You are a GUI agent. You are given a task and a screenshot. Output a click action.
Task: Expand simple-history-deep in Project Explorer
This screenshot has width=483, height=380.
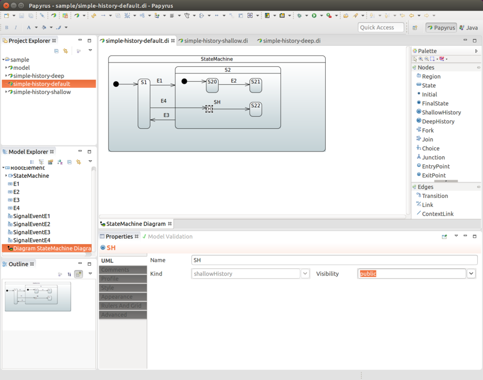(x=6, y=75)
